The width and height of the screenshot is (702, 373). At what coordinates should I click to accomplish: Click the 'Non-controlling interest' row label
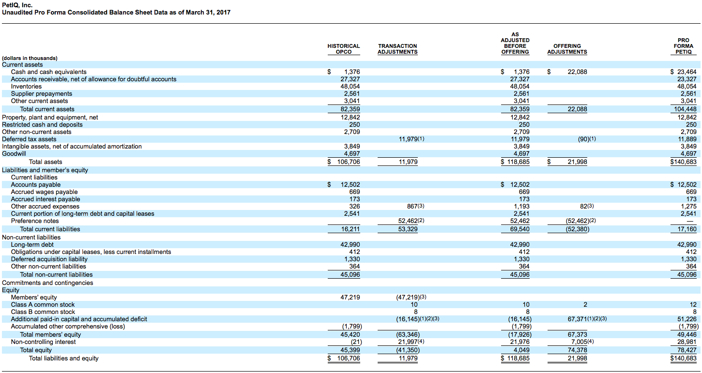pyautogui.click(x=43, y=342)
